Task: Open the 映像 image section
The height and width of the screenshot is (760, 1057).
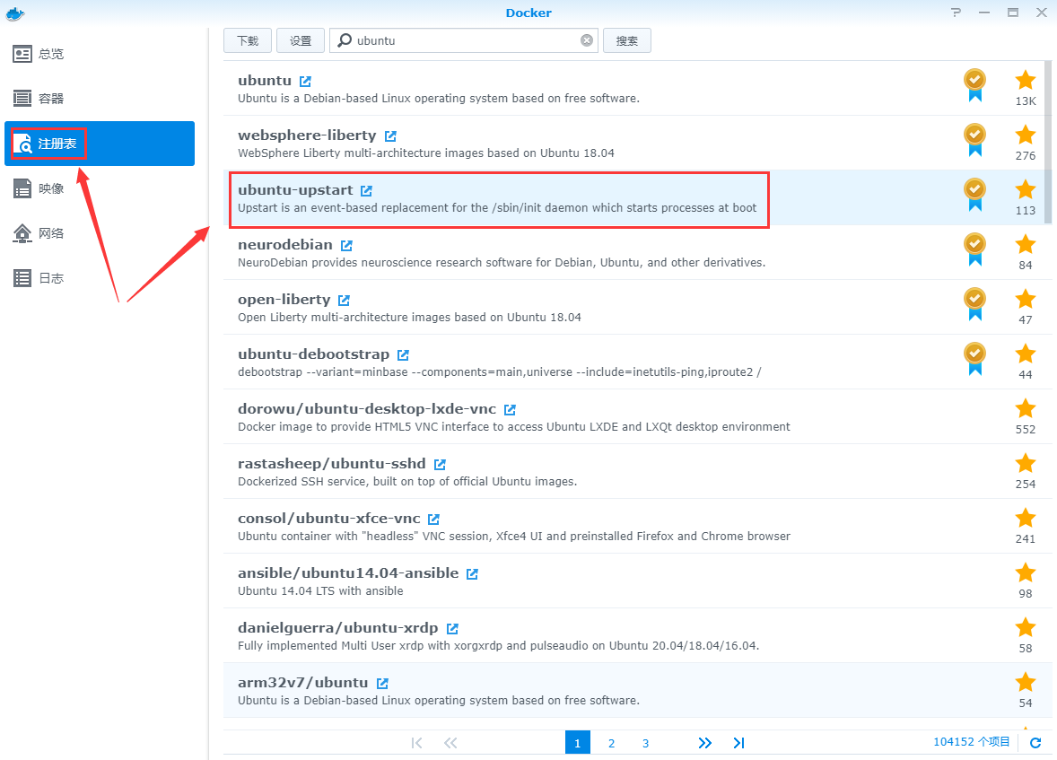Action: pos(51,188)
